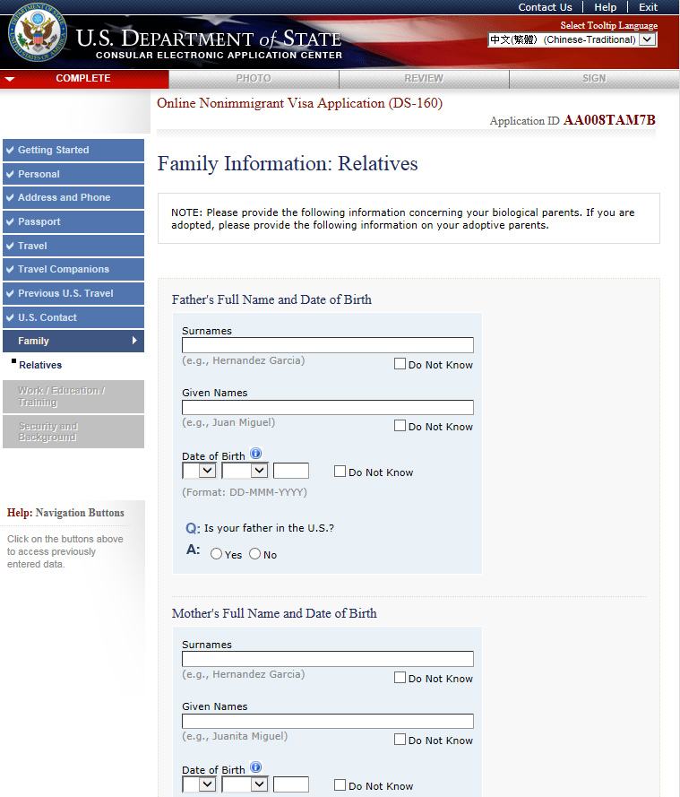Click the Department of State seal logo
The height and width of the screenshot is (797, 680).
click(x=37, y=32)
